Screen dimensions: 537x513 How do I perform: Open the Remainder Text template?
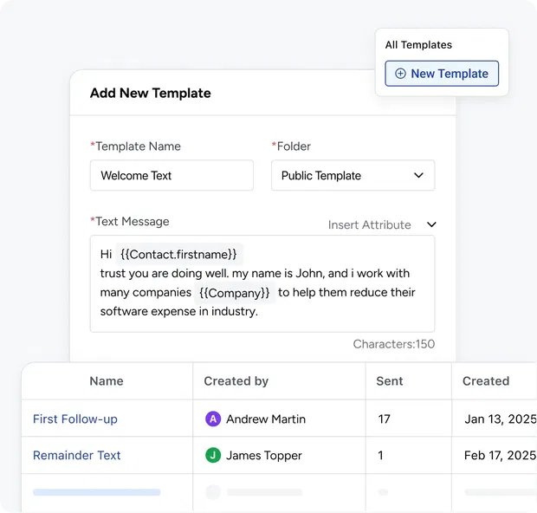pyautogui.click(x=77, y=455)
